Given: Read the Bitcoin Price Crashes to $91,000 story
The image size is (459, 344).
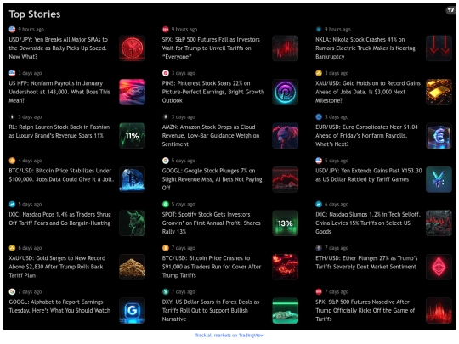Looking at the screenshot, I should [x=212, y=267].
